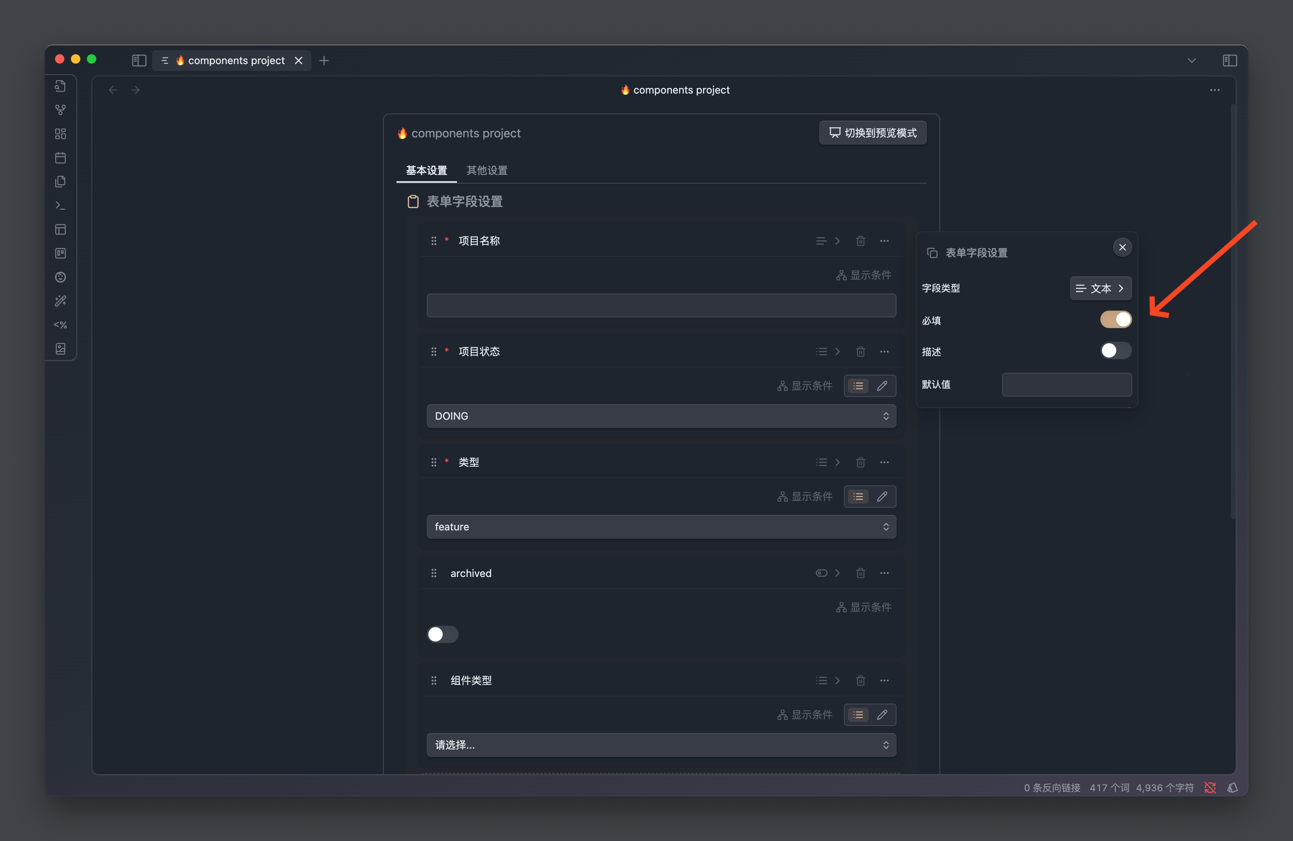
Task: Open the DOING status dropdown
Action: tap(660, 416)
